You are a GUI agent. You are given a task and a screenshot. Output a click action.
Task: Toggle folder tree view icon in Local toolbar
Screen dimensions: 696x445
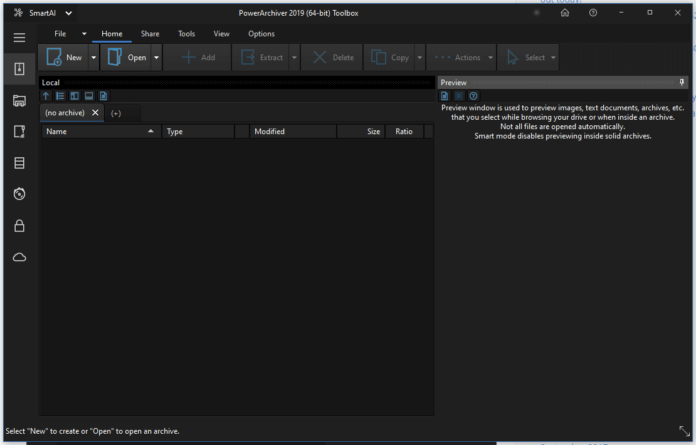point(60,96)
